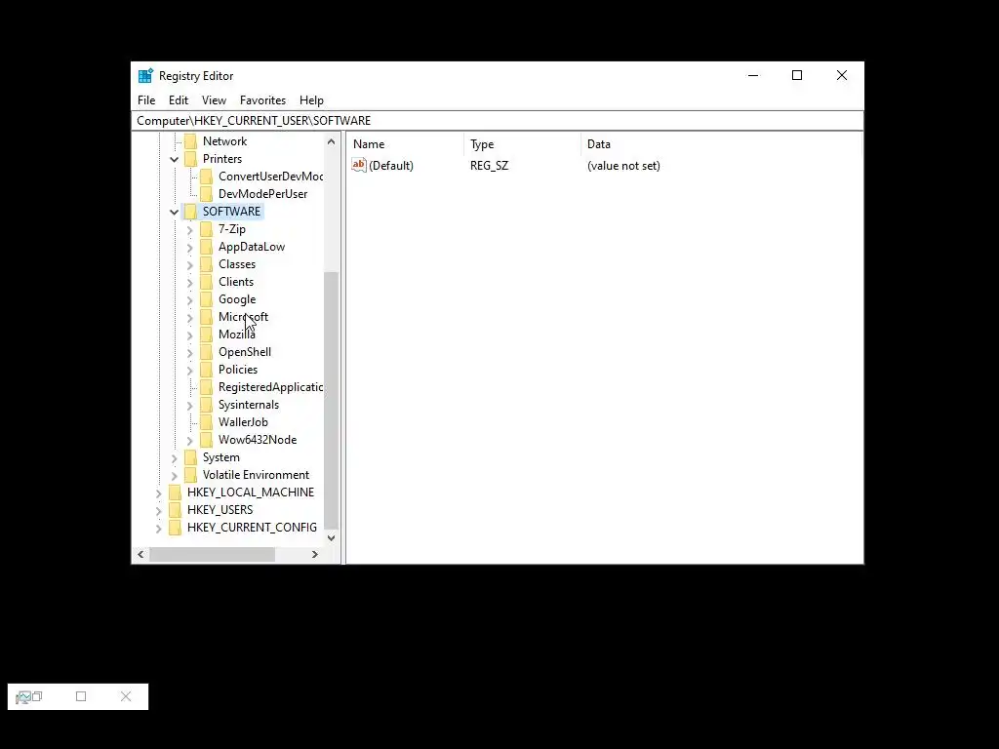
Task: Select the HKEY_CURRENT_CONFIG label
Action: coord(252,528)
